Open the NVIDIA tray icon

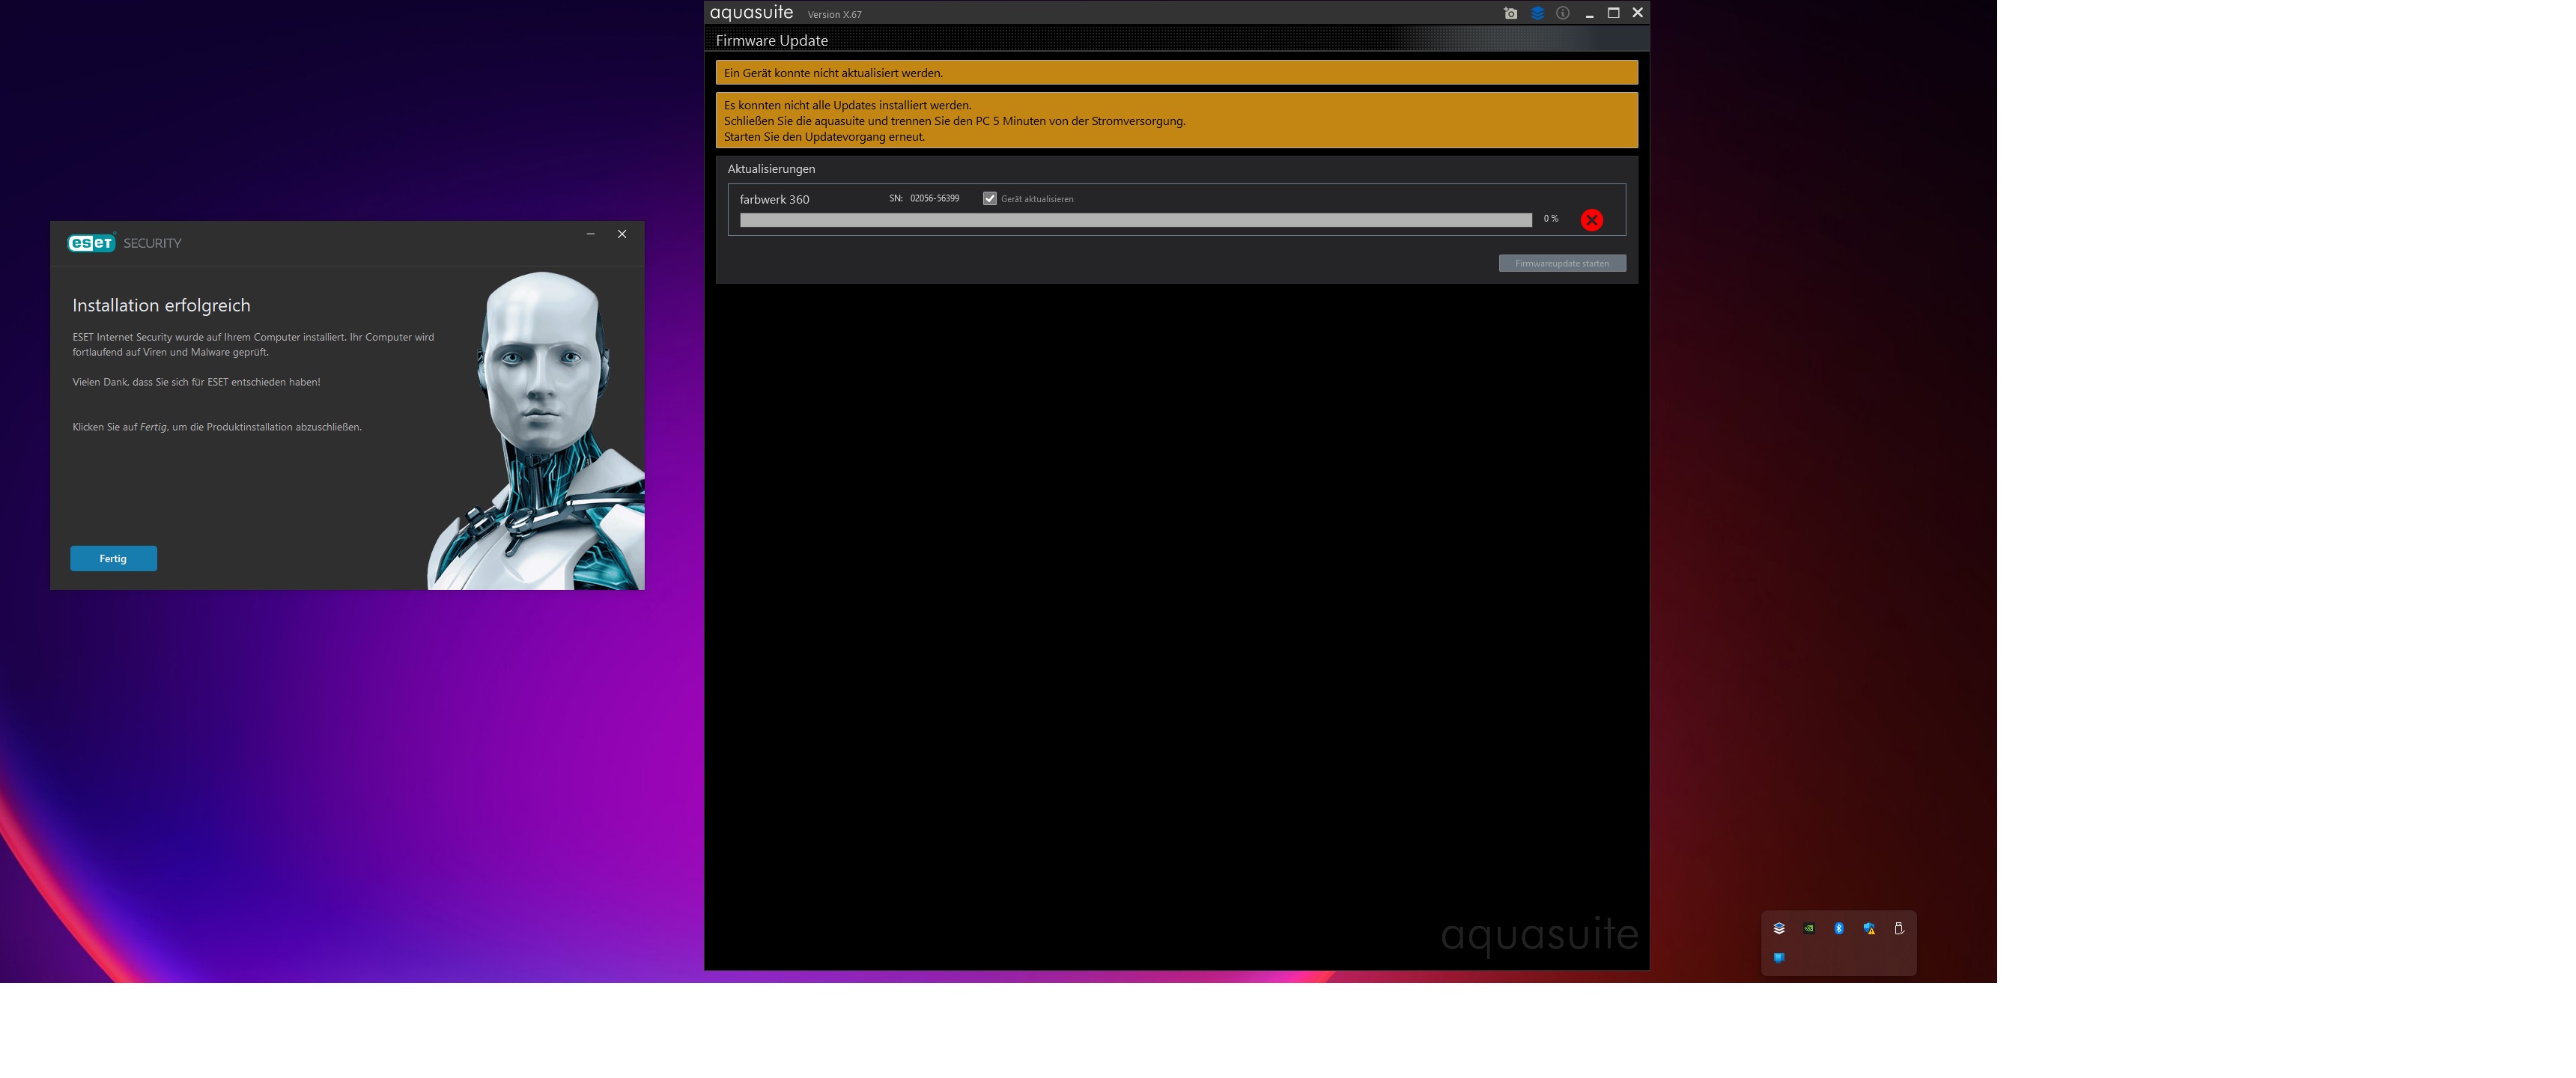pos(1809,928)
